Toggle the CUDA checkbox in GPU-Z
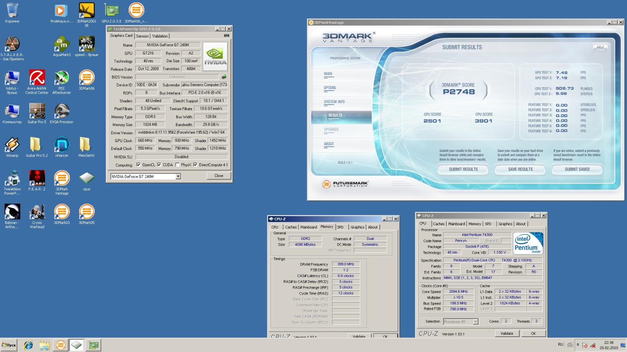 pos(159,165)
